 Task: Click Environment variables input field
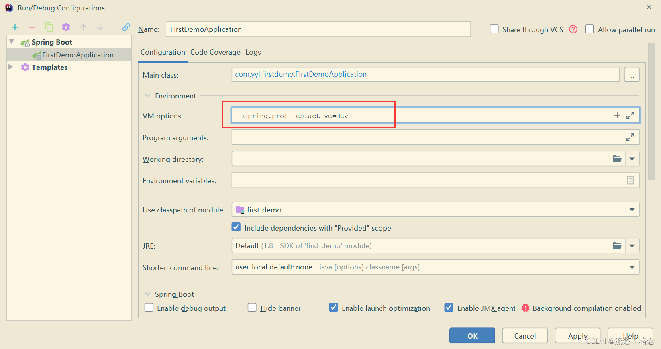pyautogui.click(x=435, y=180)
